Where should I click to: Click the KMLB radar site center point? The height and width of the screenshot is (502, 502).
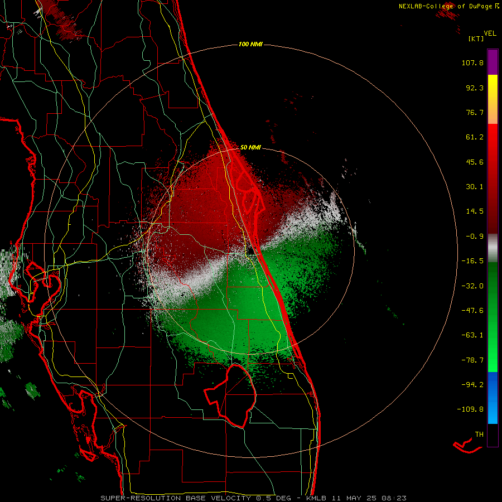250,250
